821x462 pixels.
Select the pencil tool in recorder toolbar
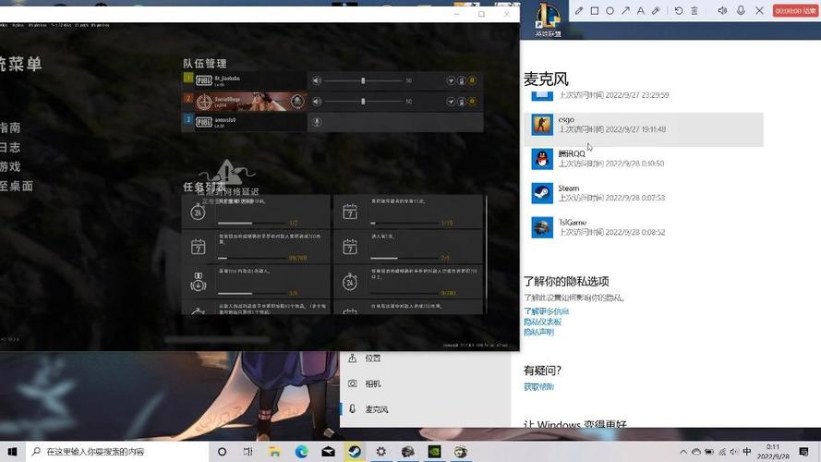(578, 10)
